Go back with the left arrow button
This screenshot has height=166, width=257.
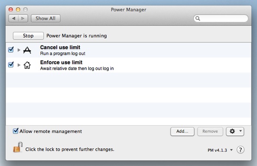coord(13,19)
